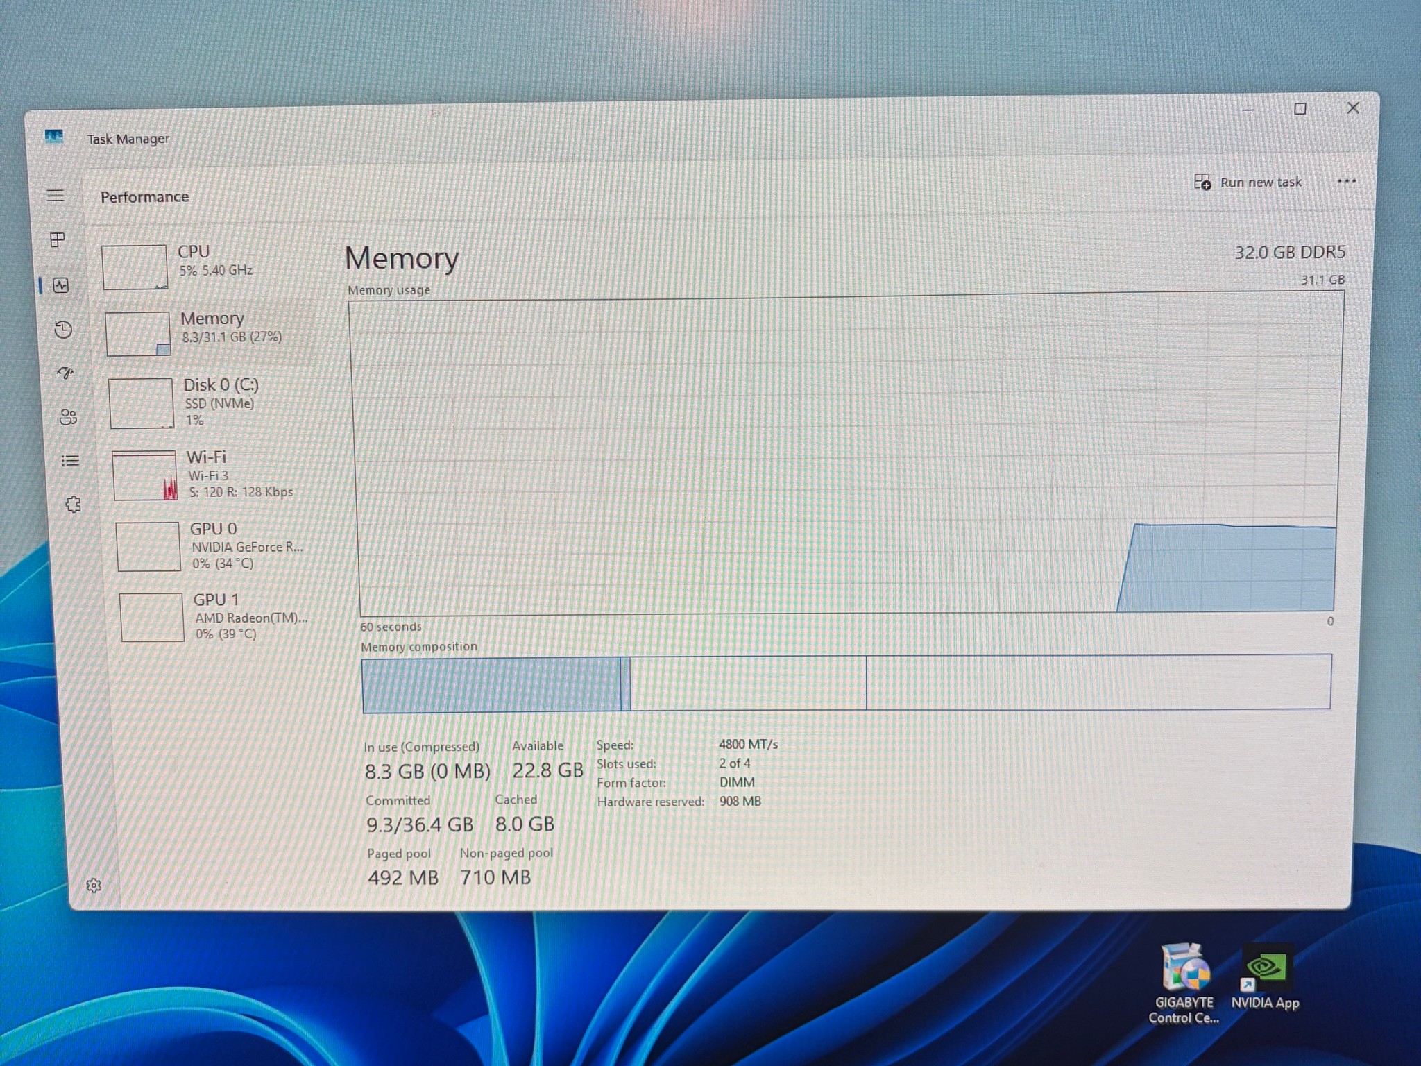Viewport: 1421px width, 1066px height.
Task: Click the Memory usage graph
Action: (848, 455)
